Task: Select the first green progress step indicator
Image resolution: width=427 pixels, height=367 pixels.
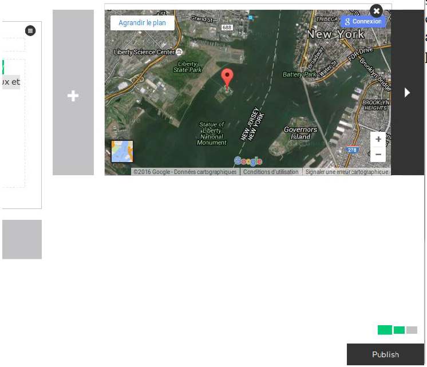Action: [x=385, y=330]
